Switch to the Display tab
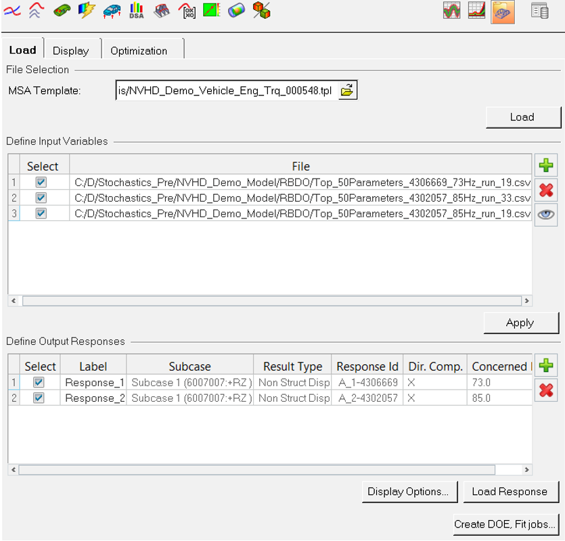This screenshot has height=541, width=565. point(70,51)
